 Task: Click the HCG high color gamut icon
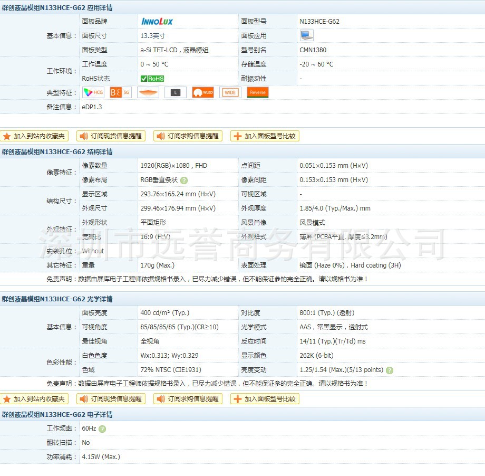(93, 92)
